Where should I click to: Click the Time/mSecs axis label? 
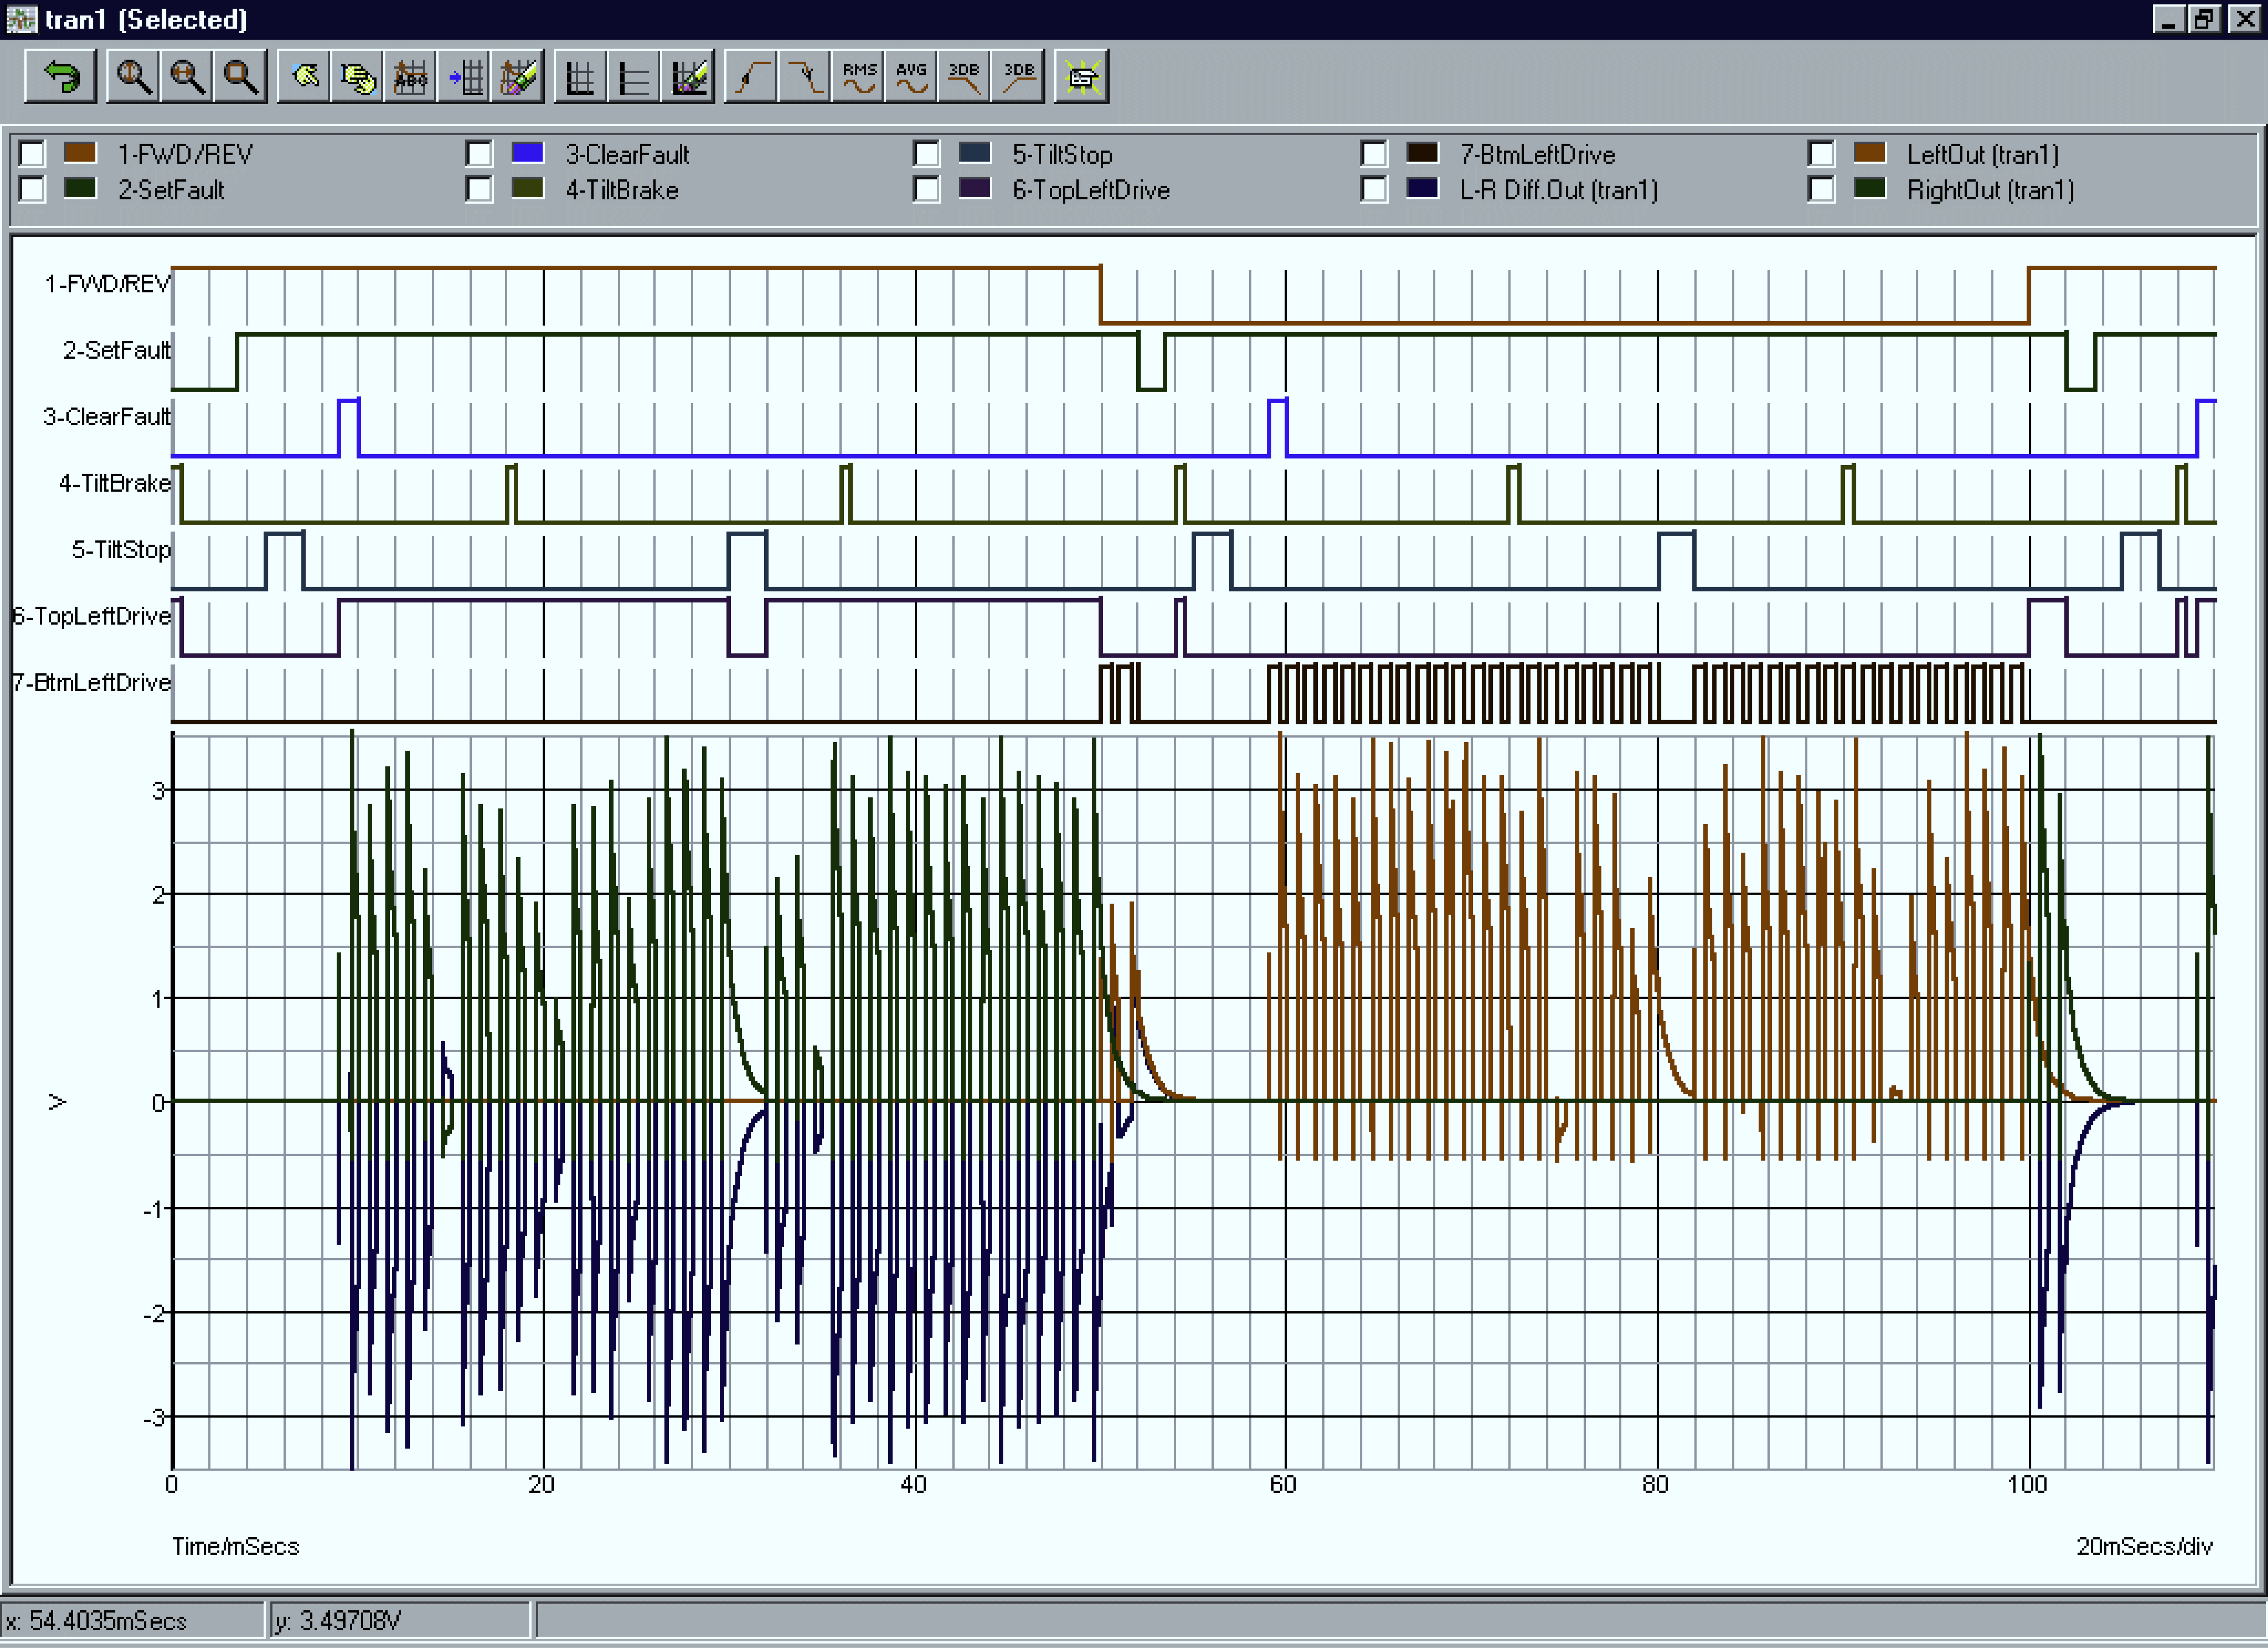click(236, 1546)
